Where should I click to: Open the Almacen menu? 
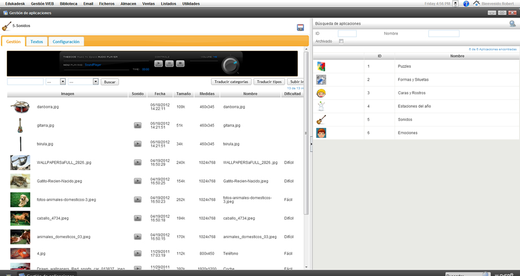coord(128,3)
